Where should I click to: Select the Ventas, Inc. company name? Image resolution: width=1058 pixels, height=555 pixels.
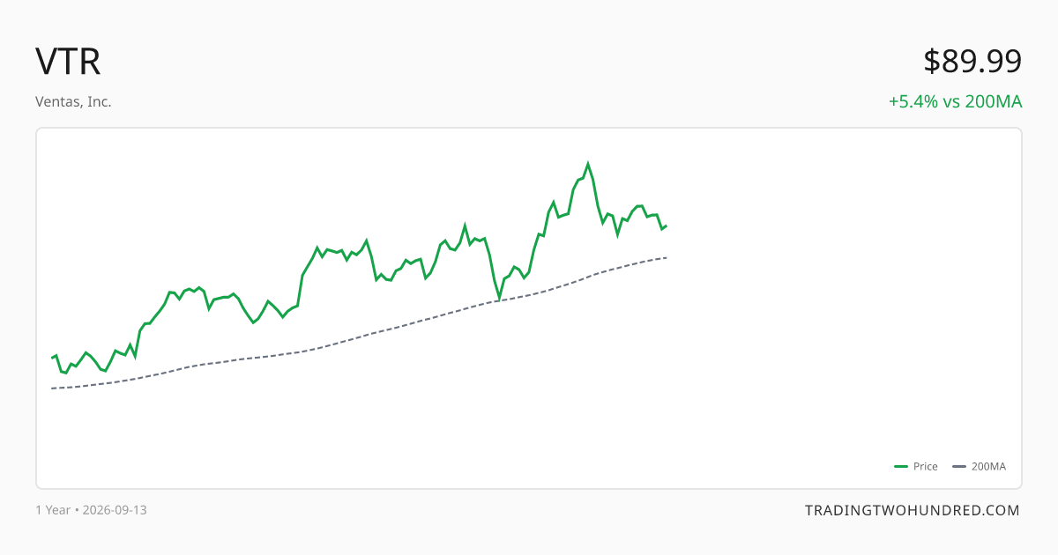[73, 101]
